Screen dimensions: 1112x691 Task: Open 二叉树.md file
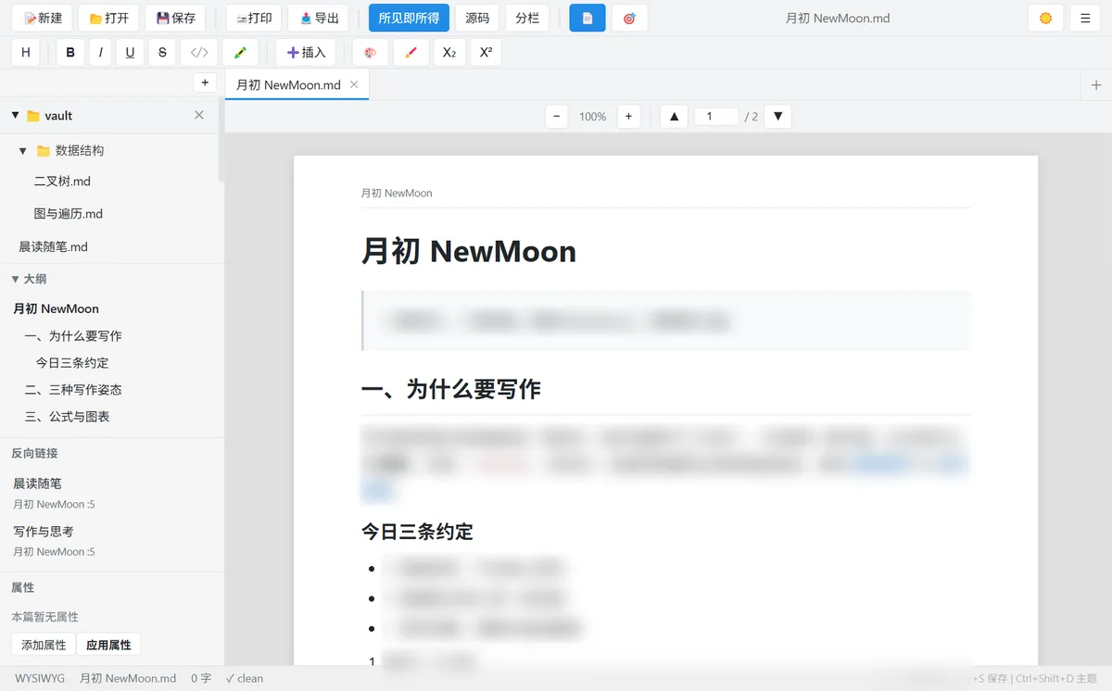(x=62, y=181)
